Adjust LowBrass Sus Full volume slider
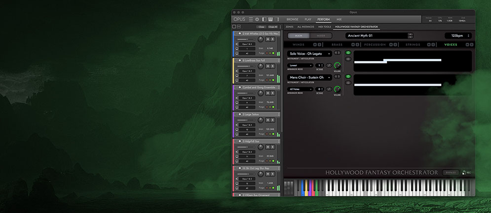 pyautogui.click(x=246, y=66)
